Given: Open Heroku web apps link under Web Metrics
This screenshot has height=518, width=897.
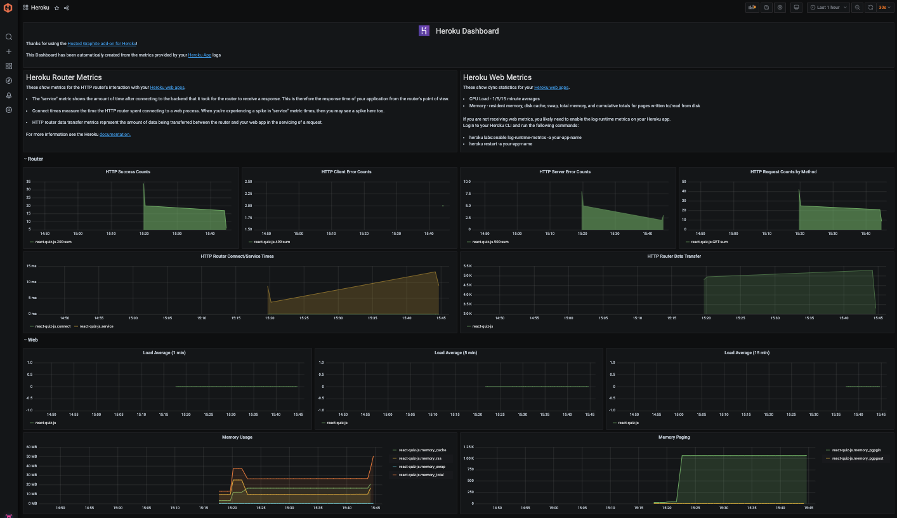Looking at the screenshot, I should pos(552,88).
